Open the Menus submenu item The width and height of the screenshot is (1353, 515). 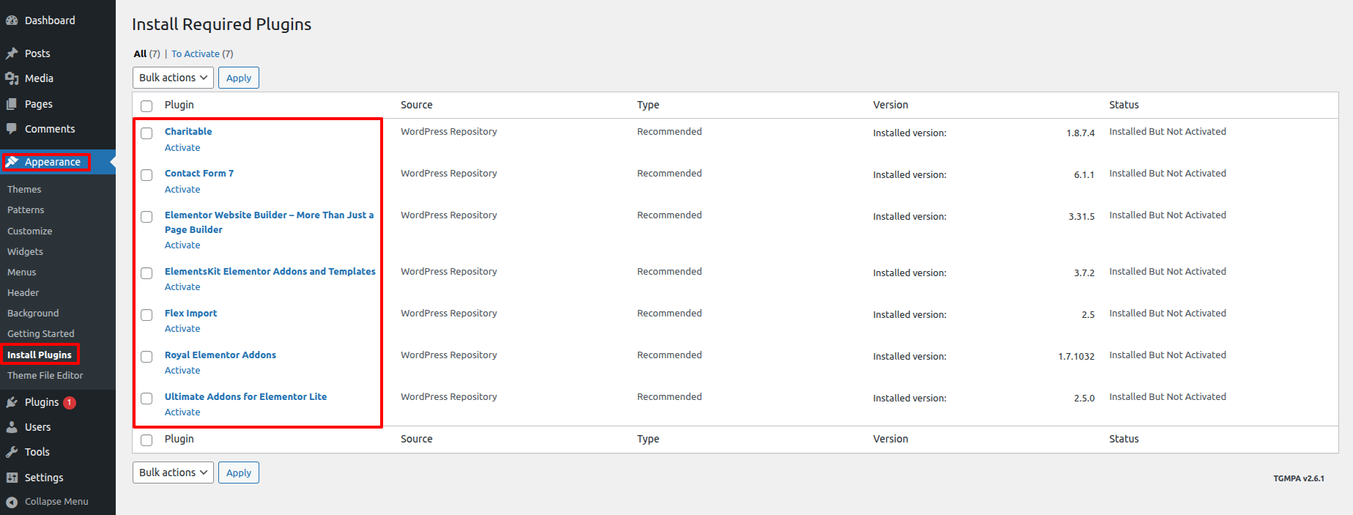(22, 272)
